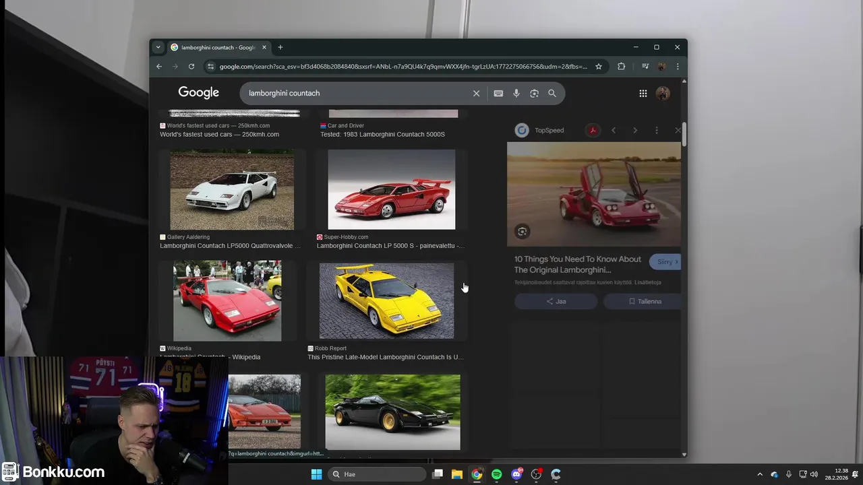Click the lamborghini countach search field
Viewport: 863px width, 485px height.
point(357,93)
